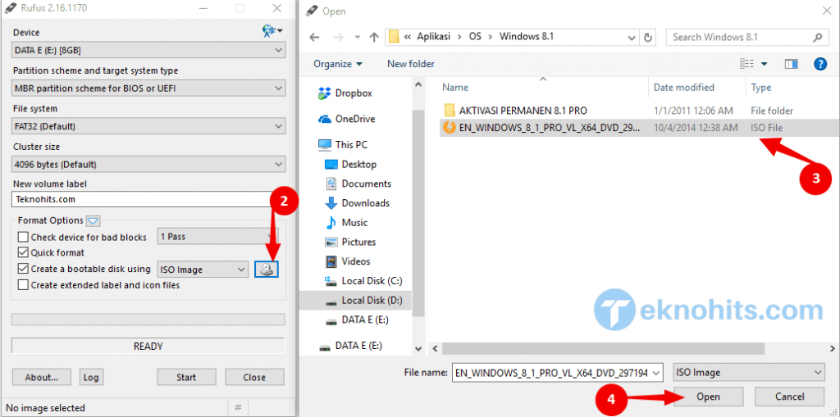The image size is (840, 417).
Task: Toggle Check device for bad blocks
Action: (23, 237)
